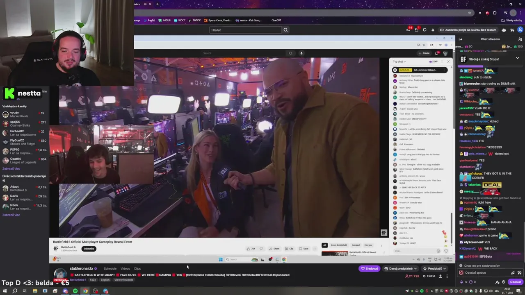525x295 pixels.
Task: Open Chrome extensions puzzle icon
Action: (495, 13)
